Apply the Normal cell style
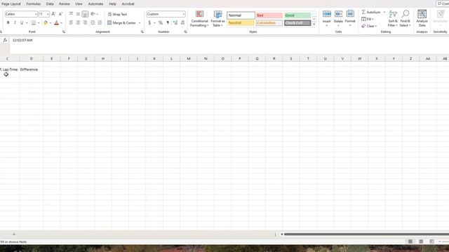Screen dimensions: 449x252 pos(241,15)
